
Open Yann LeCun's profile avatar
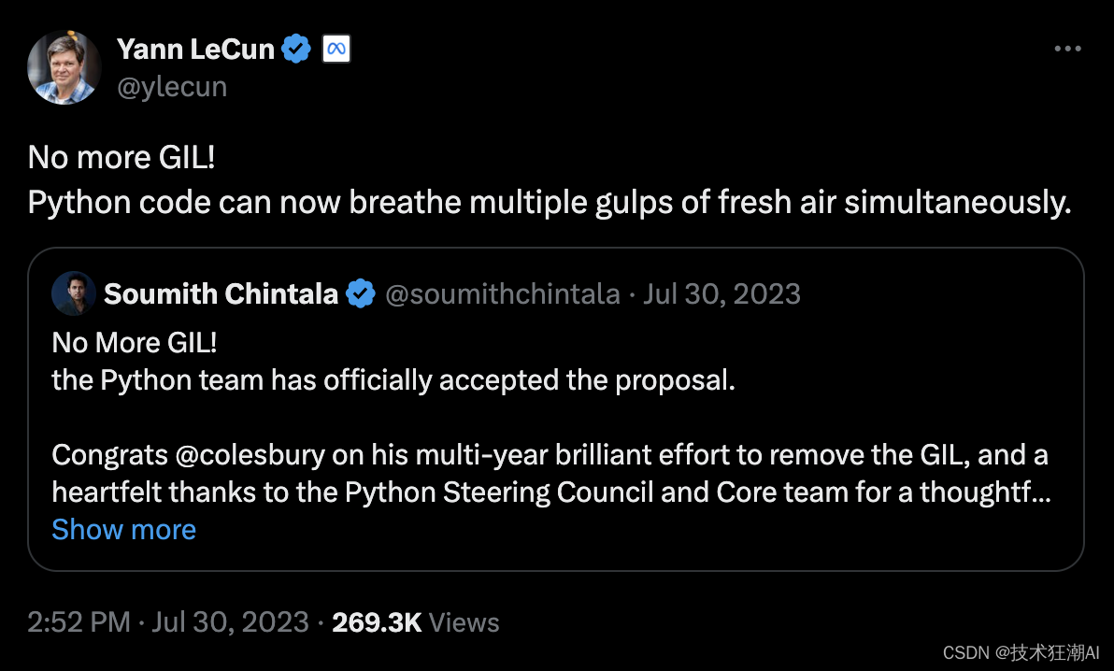(x=64, y=66)
